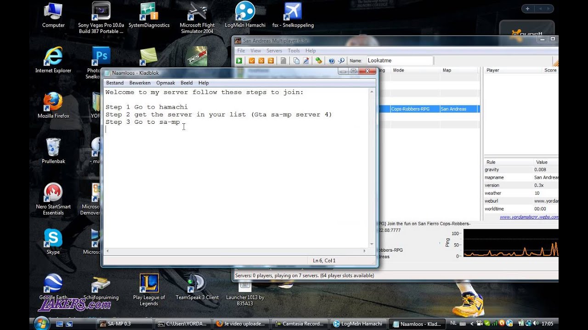Click the orange checkmark Add Server icon
588x330 pixels.
click(252, 60)
